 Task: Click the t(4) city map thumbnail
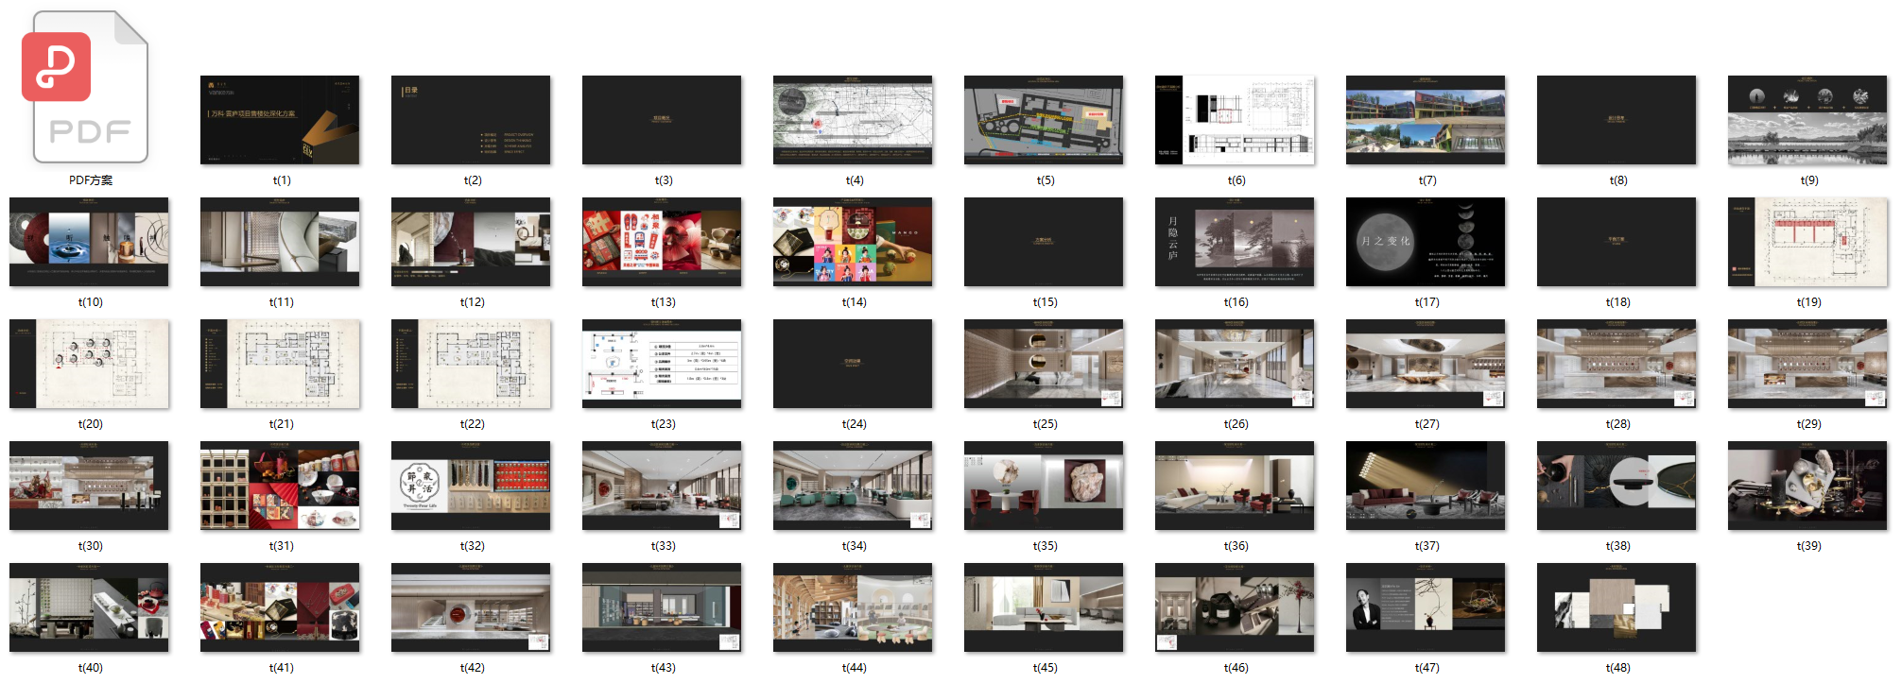tap(853, 120)
